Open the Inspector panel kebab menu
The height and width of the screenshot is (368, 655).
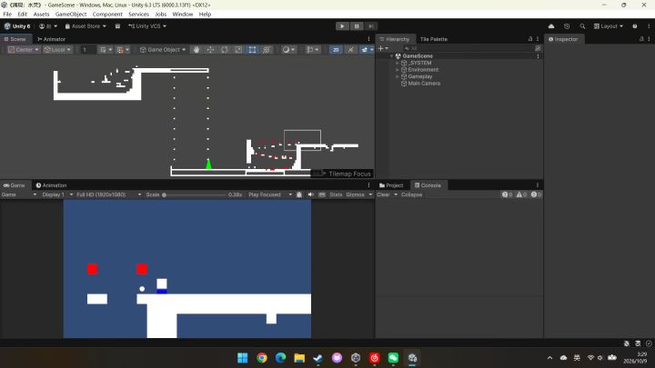tap(649, 39)
